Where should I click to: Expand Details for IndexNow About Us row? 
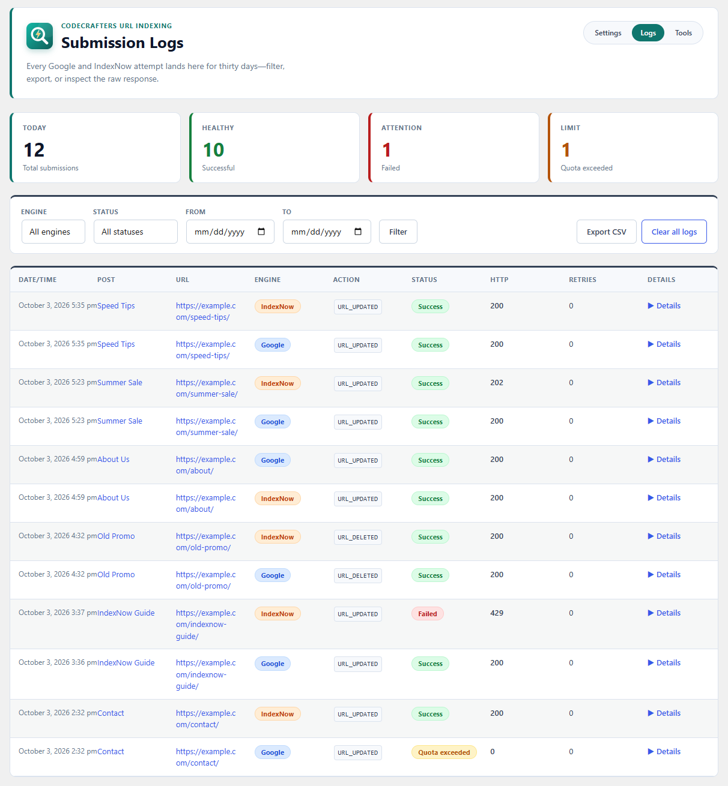(x=664, y=497)
